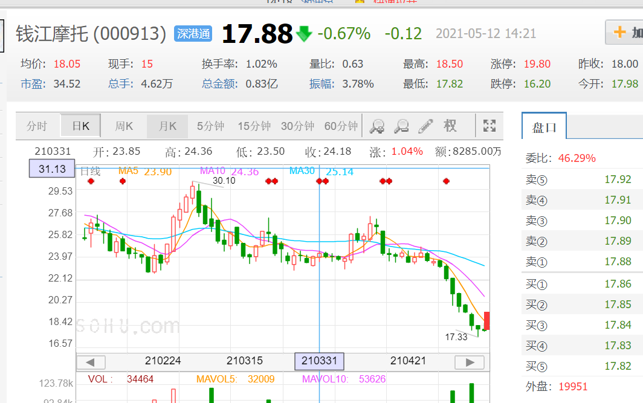Toggle the 权 adjustment icon

(450, 126)
